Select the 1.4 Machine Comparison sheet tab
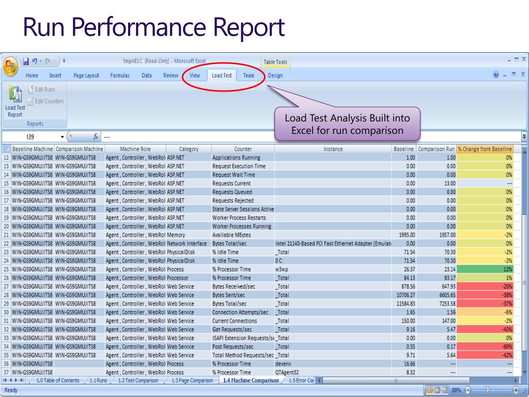This screenshot has height=397, width=529. 251,380
